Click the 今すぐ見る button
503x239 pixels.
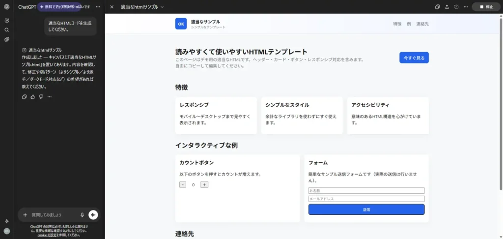[x=414, y=58]
